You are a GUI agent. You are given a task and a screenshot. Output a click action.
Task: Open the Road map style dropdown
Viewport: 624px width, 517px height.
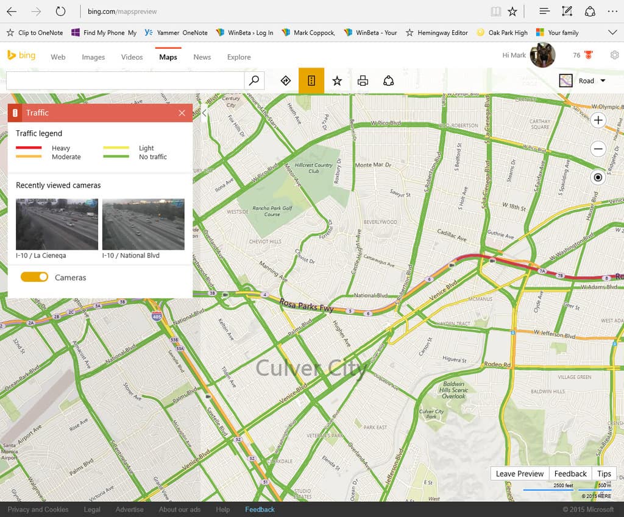(583, 81)
